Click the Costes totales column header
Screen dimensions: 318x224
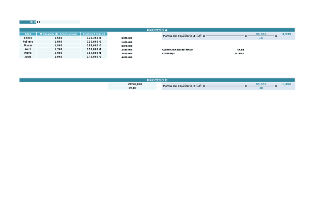[94, 34]
